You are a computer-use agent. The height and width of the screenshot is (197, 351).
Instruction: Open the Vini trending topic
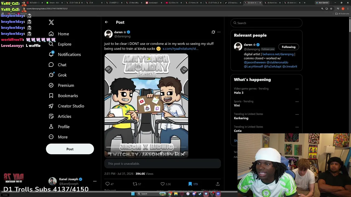237,105
